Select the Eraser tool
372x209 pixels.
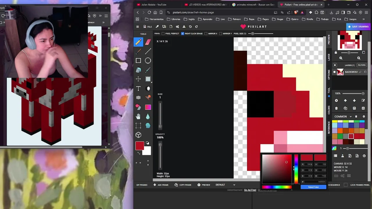point(148,42)
